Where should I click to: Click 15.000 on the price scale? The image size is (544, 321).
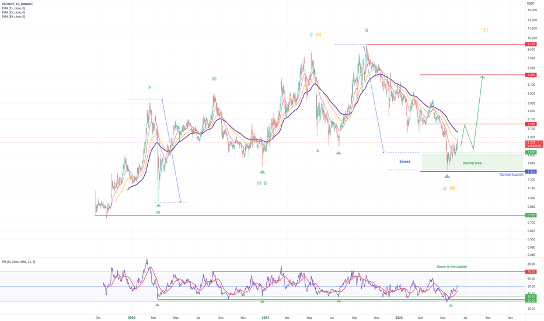pos(532,10)
